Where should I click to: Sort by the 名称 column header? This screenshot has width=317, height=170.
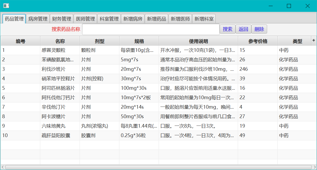click(60, 41)
